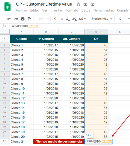
Task: Select the Cliente 10 cell
Action: 22,88
